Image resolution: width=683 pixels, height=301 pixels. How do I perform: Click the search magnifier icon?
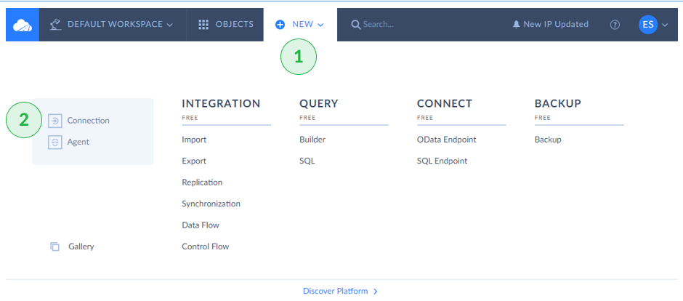pos(356,25)
